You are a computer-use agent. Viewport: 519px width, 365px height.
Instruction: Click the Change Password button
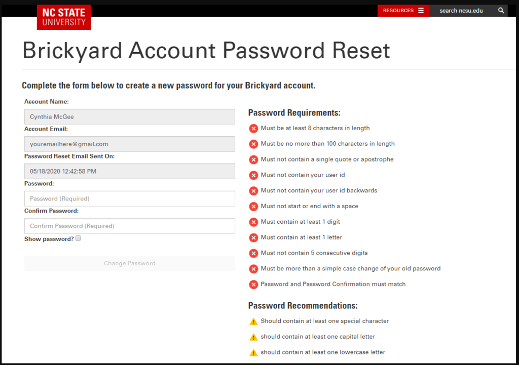click(x=130, y=264)
